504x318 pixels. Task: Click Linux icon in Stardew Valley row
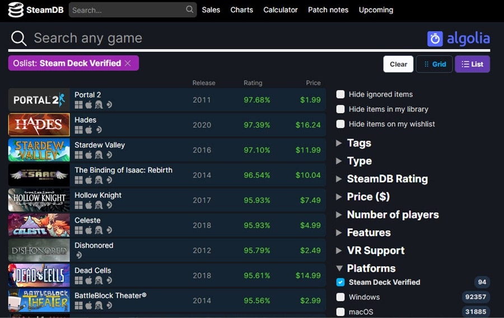click(x=99, y=155)
